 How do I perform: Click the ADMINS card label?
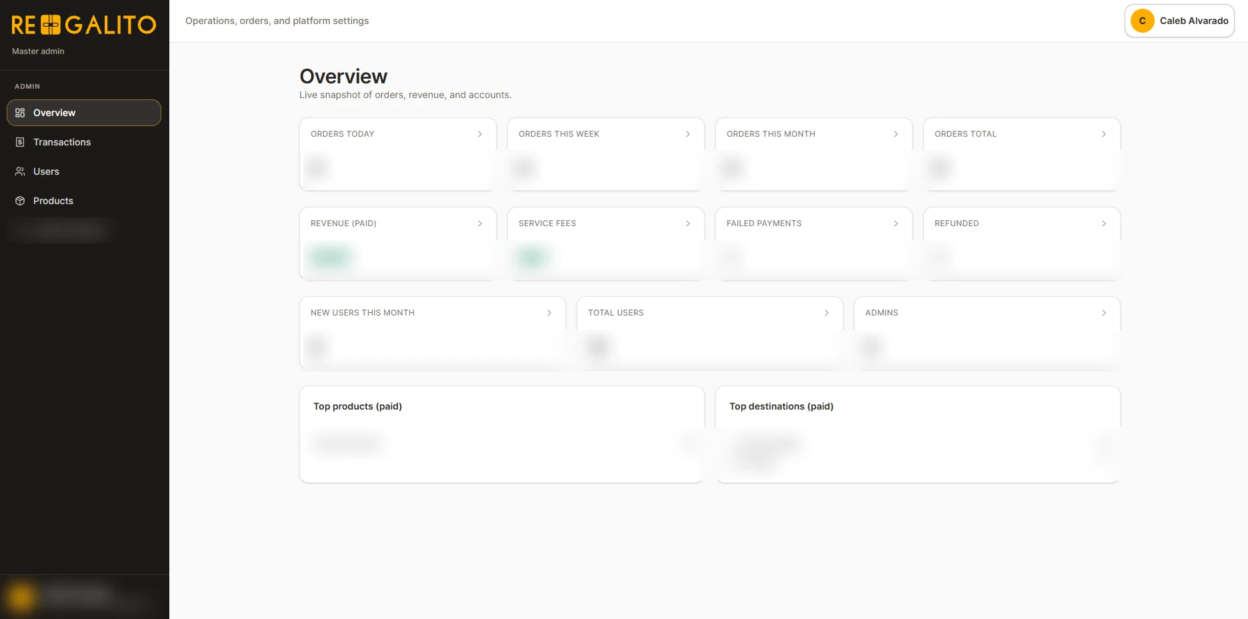(x=881, y=313)
